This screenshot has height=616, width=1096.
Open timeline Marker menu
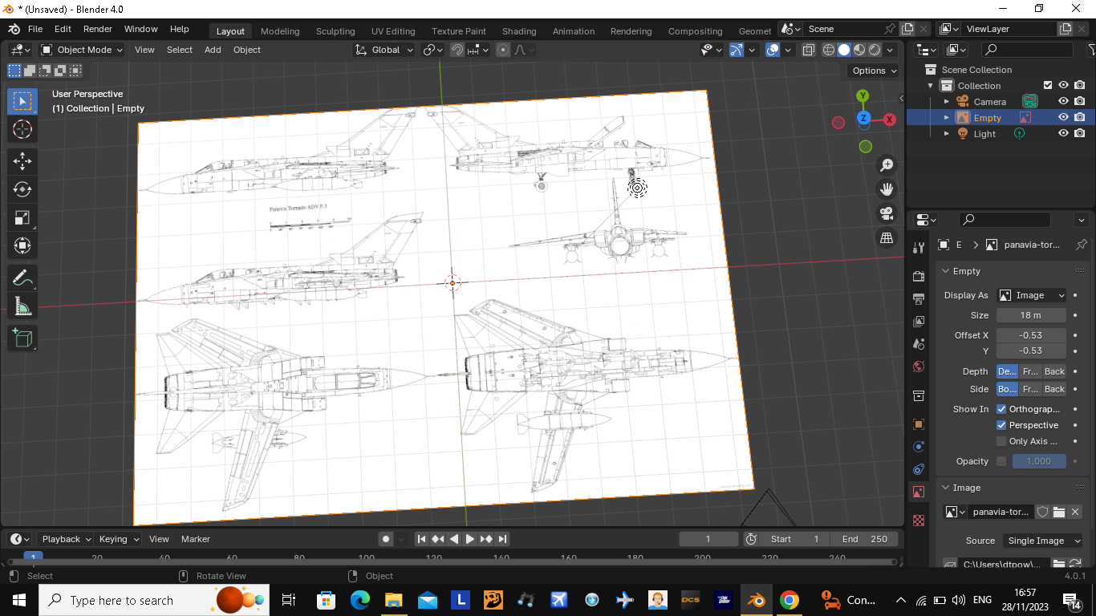(x=196, y=539)
